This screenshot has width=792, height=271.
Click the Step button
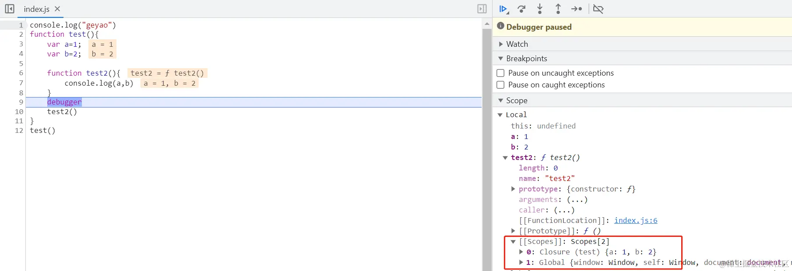(577, 9)
